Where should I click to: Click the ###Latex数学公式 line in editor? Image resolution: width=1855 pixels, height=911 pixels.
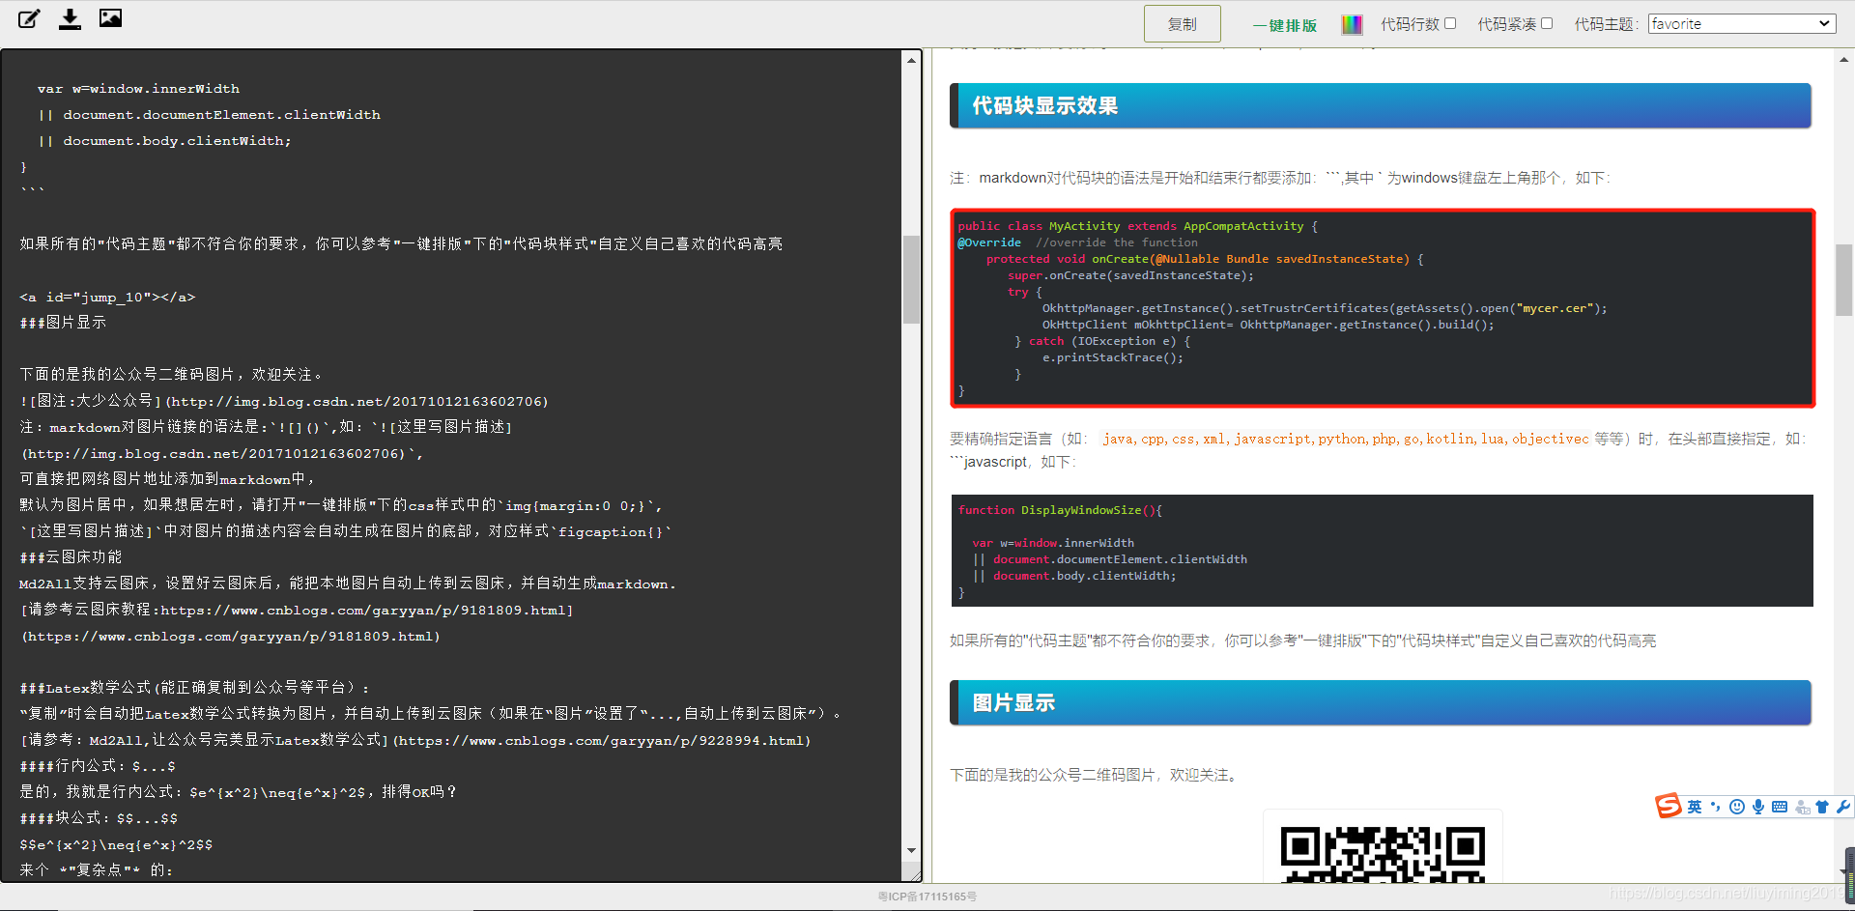point(194,688)
